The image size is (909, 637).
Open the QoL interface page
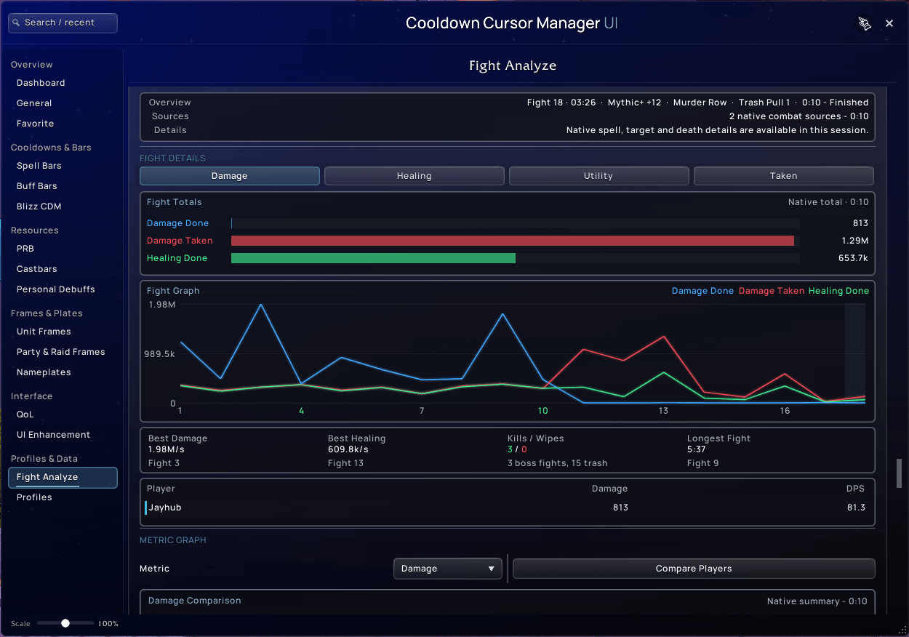coord(25,414)
